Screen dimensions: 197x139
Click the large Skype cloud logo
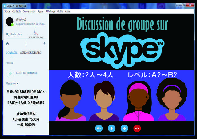click(x=123, y=50)
